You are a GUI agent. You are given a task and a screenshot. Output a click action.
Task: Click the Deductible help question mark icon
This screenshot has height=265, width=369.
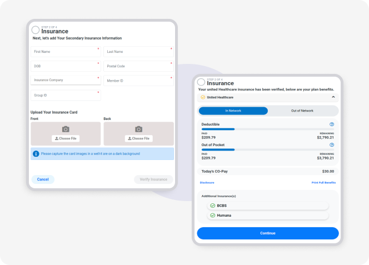point(332,124)
